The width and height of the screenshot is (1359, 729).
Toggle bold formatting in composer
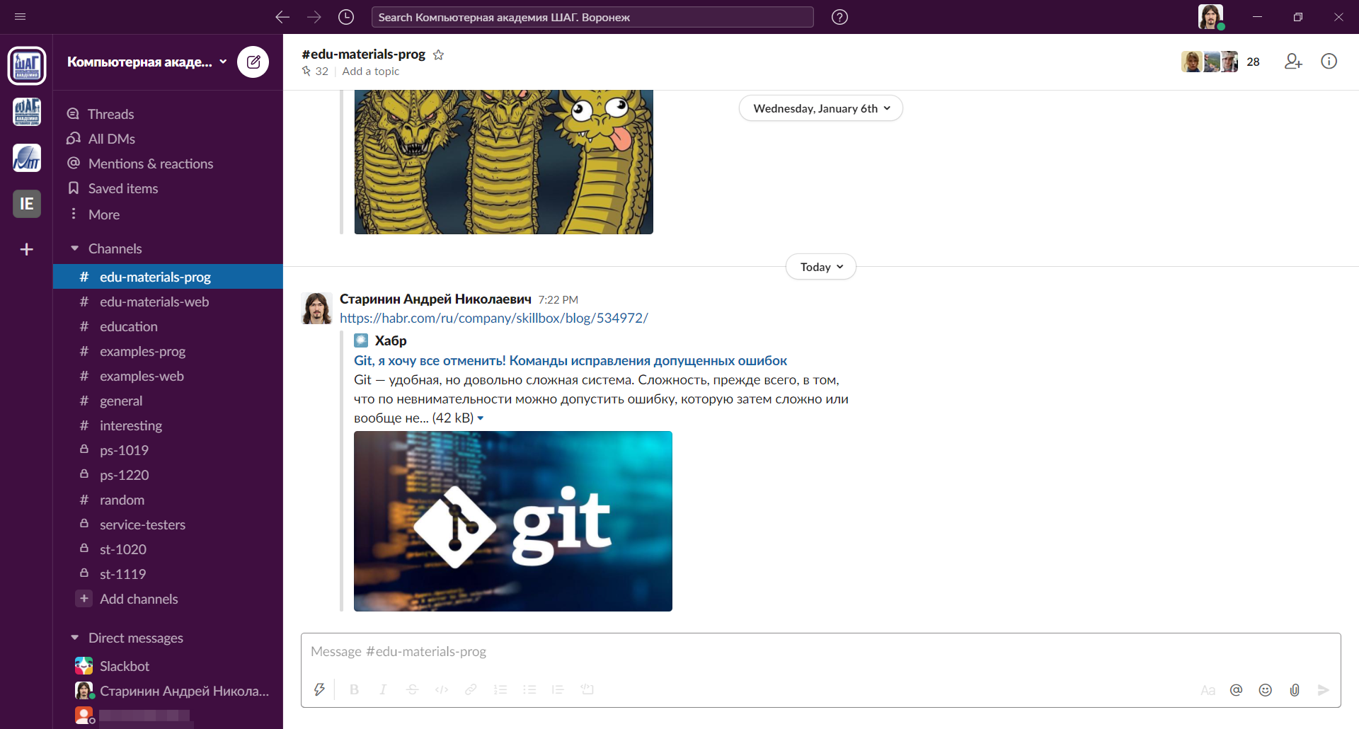pos(355,689)
